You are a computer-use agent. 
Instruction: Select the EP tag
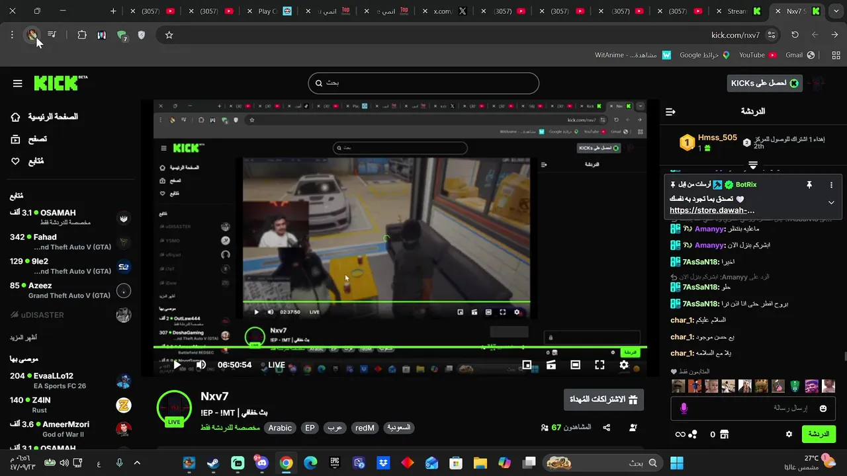(310, 428)
